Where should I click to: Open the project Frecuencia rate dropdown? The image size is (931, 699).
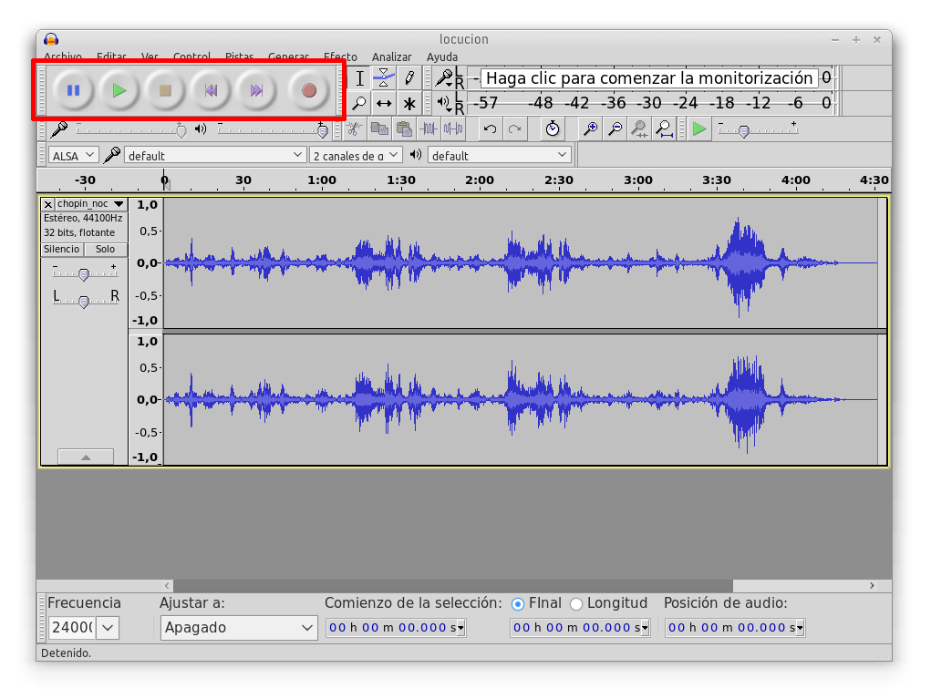pos(109,627)
